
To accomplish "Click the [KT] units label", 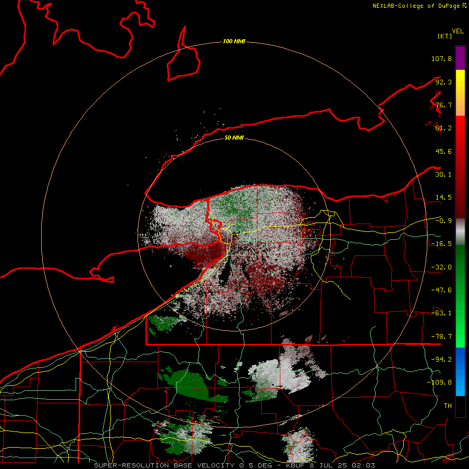I will point(445,36).
